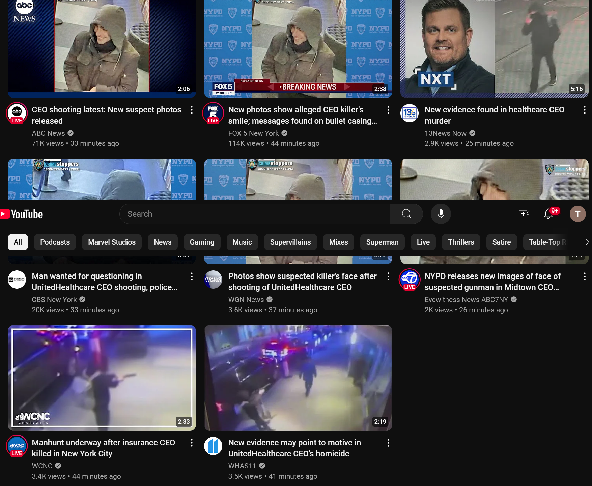Open ABC News channel avatar

pyautogui.click(x=17, y=113)
